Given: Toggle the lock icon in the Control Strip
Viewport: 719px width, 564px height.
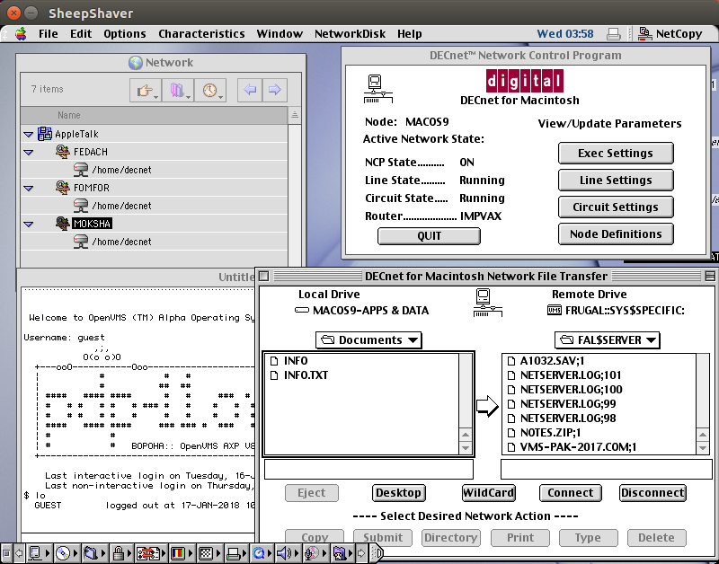Looking at the screenshot, I should 117,552.
